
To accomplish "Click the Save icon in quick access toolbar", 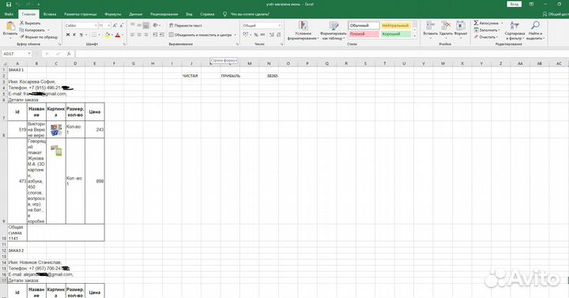I will pos(9,5).
